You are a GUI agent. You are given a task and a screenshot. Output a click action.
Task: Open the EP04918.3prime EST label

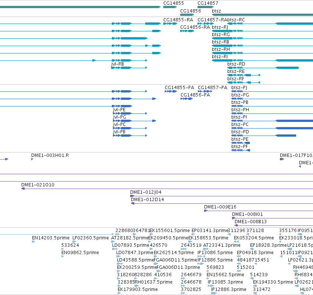pos(255,253)
